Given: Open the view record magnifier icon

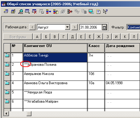Looking at the screenshot, I should 20,11.
